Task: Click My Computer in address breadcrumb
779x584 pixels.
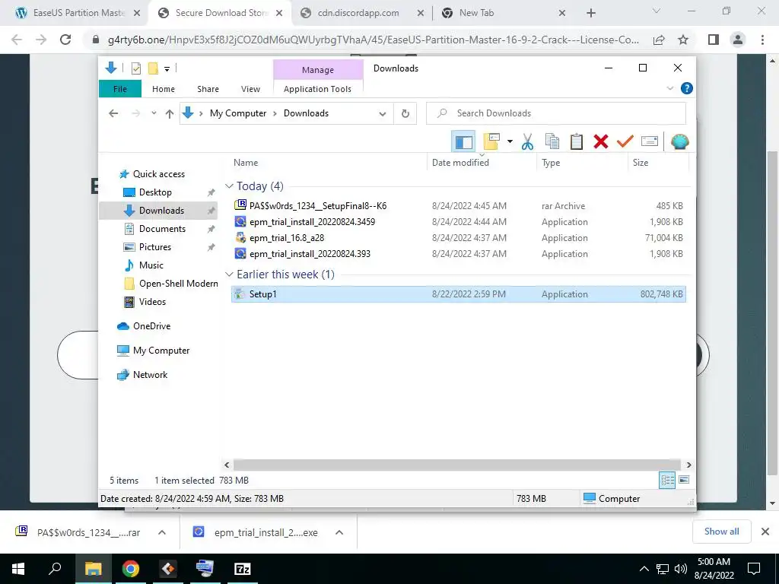Action: (x=238, y=113)
